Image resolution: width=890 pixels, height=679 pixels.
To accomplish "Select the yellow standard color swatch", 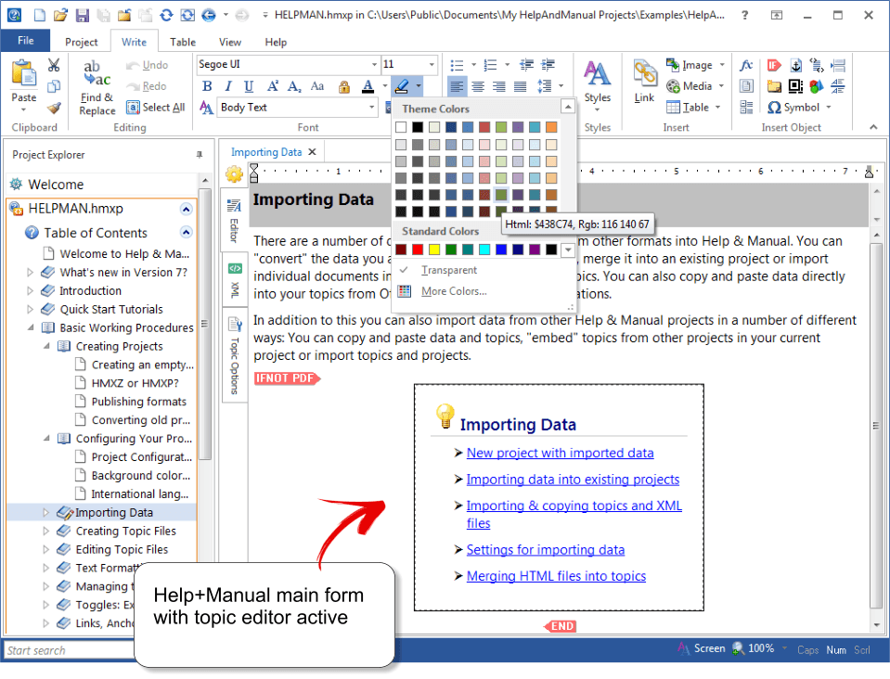I will click(435, 249).
